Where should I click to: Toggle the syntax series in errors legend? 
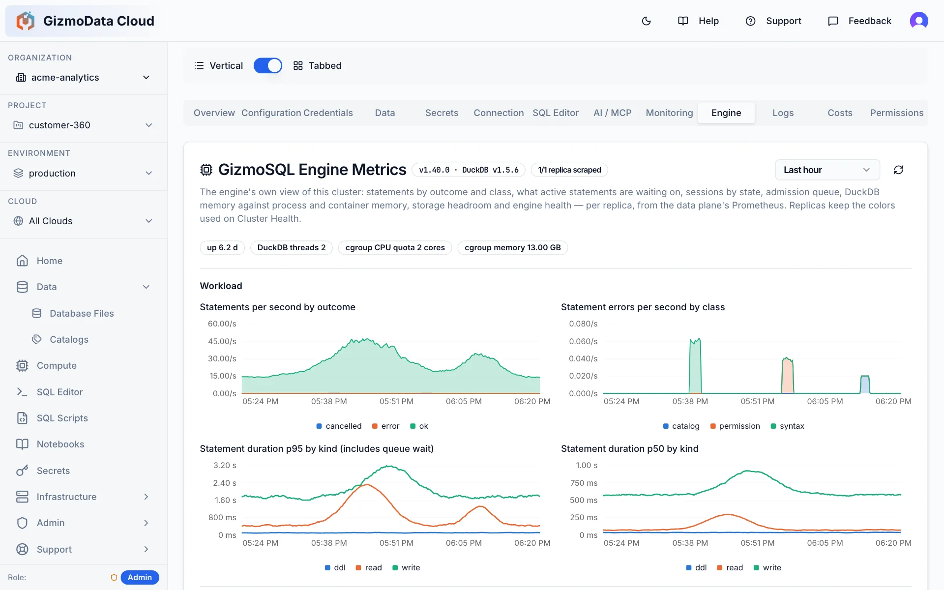click(788, 426)
